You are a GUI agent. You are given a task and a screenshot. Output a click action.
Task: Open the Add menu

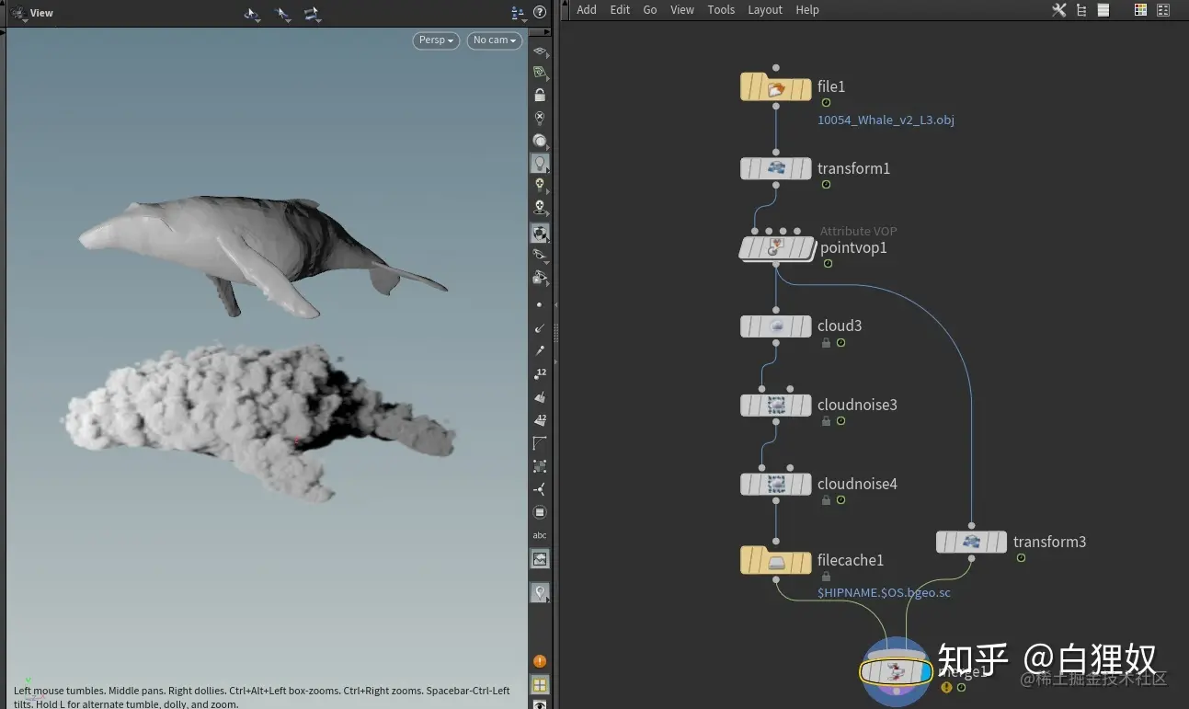(x=587, y=10)
